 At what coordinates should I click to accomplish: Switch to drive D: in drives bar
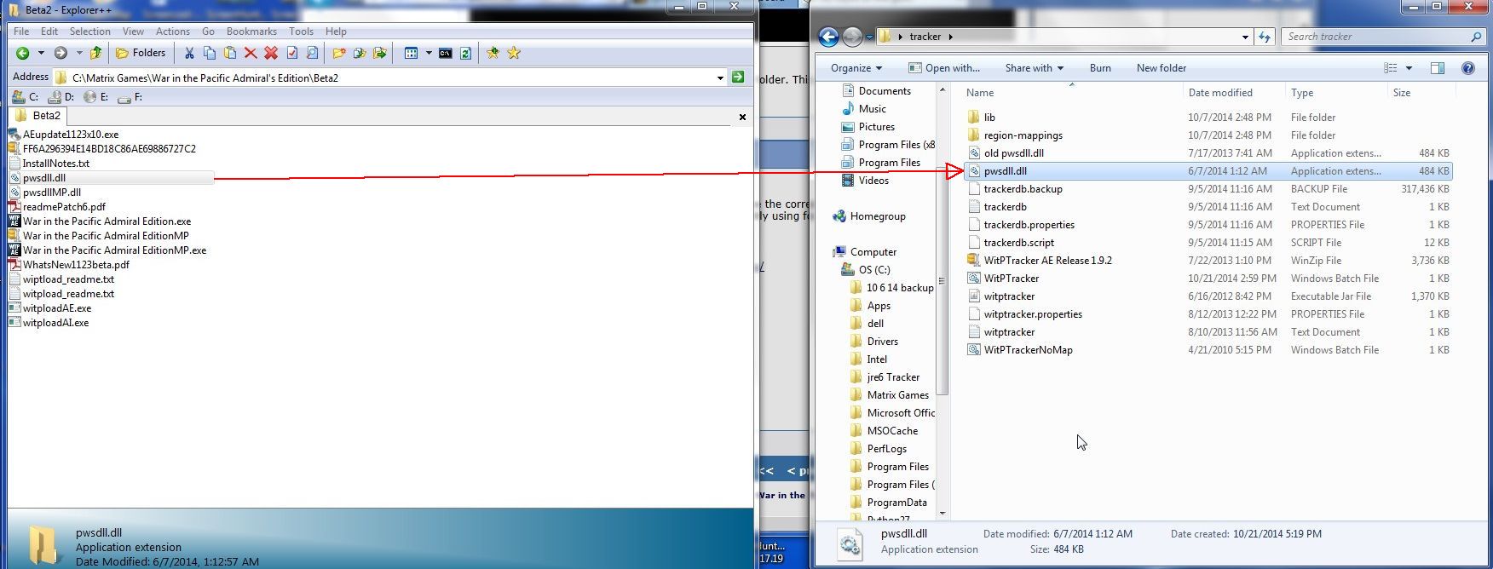click(62, 97)
